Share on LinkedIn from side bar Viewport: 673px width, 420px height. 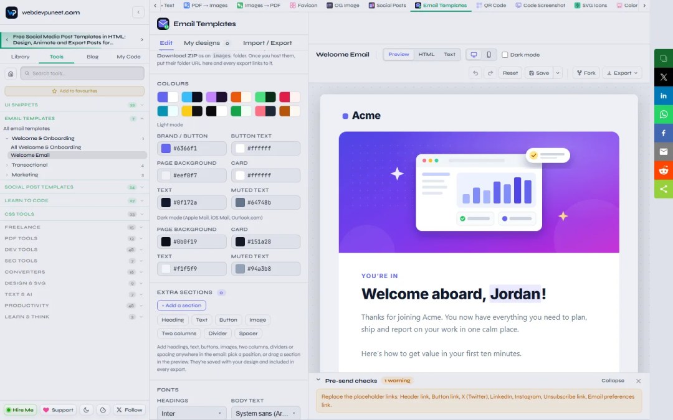664,96
